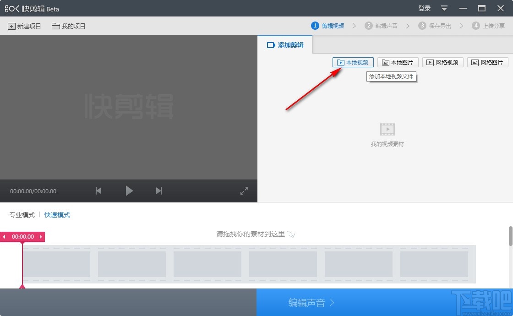Click the timeline vertical scrollbar
The width and height of the screenshot is (513, 316).
(510, 236)
